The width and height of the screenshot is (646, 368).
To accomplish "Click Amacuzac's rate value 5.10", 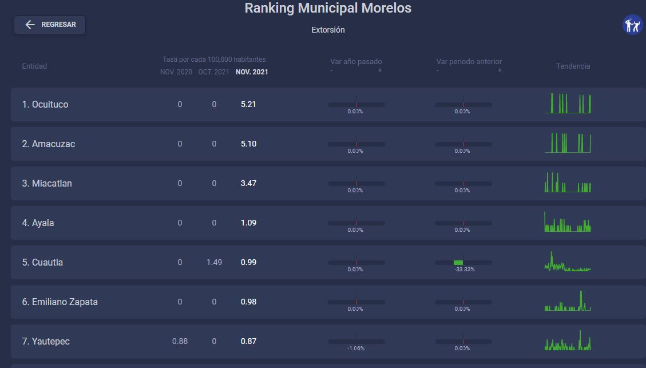I will tap(248, 144).
